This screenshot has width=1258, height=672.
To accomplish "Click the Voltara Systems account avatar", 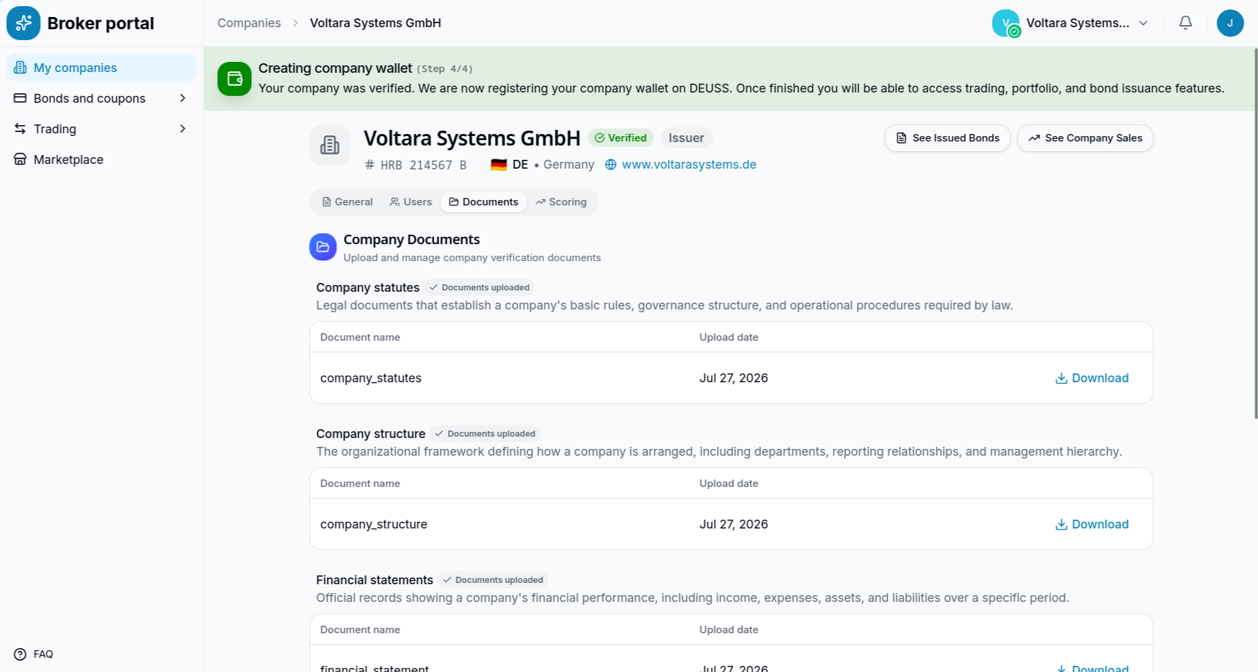I will (1005, 23).
